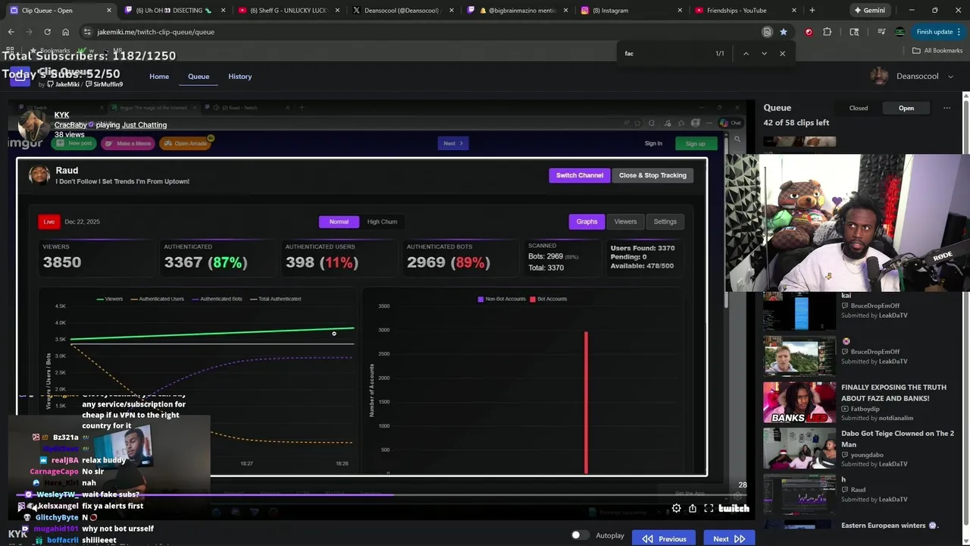970x546 pixels.
Task: Open BANKS LIED clip thumbnail
Action: pos(799,403)
